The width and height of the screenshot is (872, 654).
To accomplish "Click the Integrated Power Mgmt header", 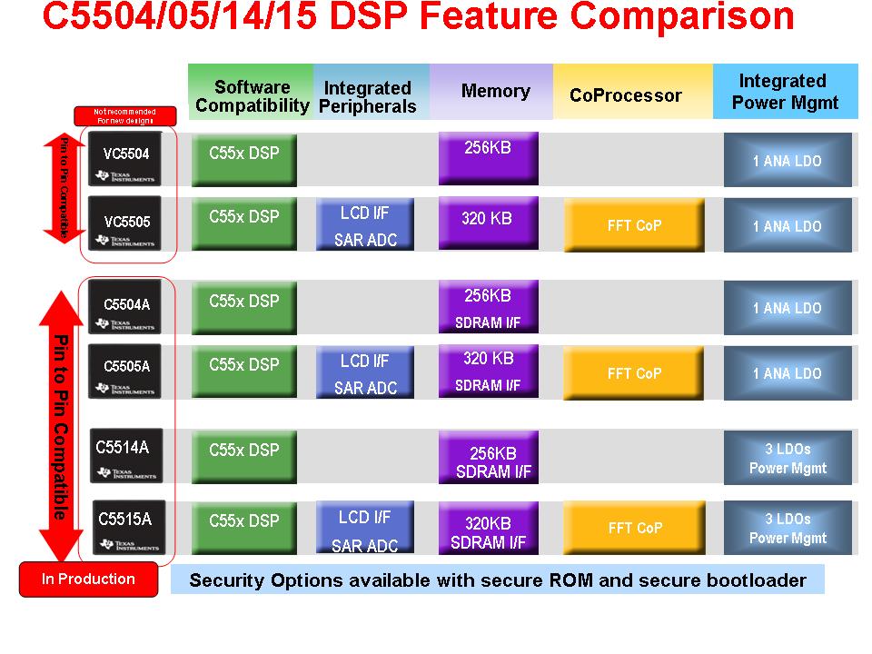I will [785, 92].
